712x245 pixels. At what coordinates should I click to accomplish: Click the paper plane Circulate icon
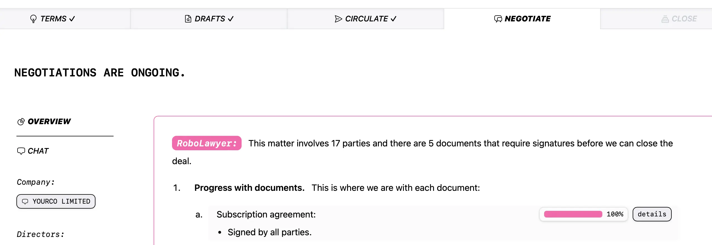tap(338, 19)
